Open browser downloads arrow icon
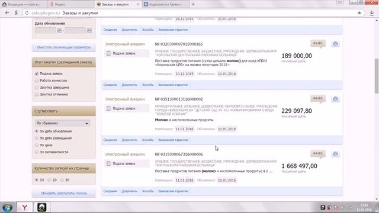Screen dimensions: 379x213 (x=372, y=13)
